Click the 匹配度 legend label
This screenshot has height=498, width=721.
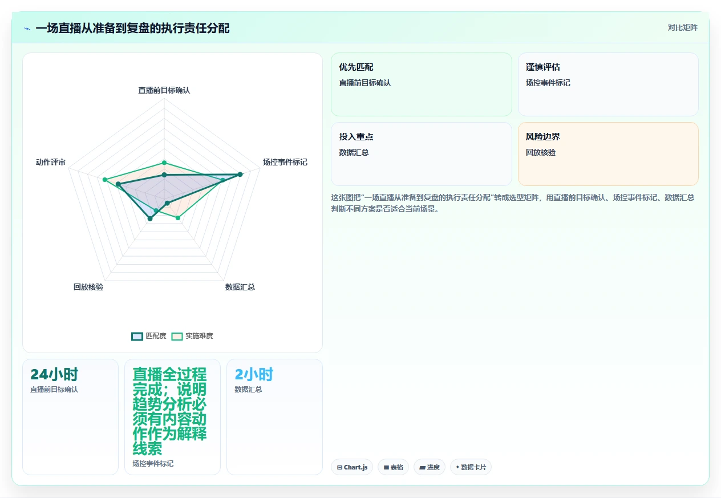[156, 336]
